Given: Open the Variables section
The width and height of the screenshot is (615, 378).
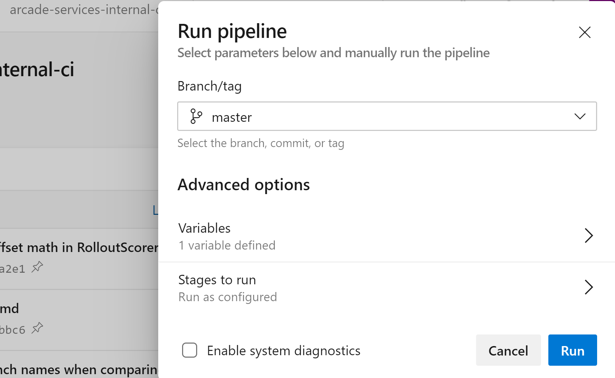Looking at the screenshot, I should point(205,228).
